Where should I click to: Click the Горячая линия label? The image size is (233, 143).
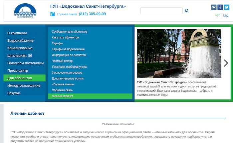(x=67, y=14)
